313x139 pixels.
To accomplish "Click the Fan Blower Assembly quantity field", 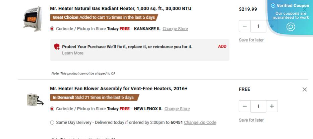I will [x=258, y=106].
